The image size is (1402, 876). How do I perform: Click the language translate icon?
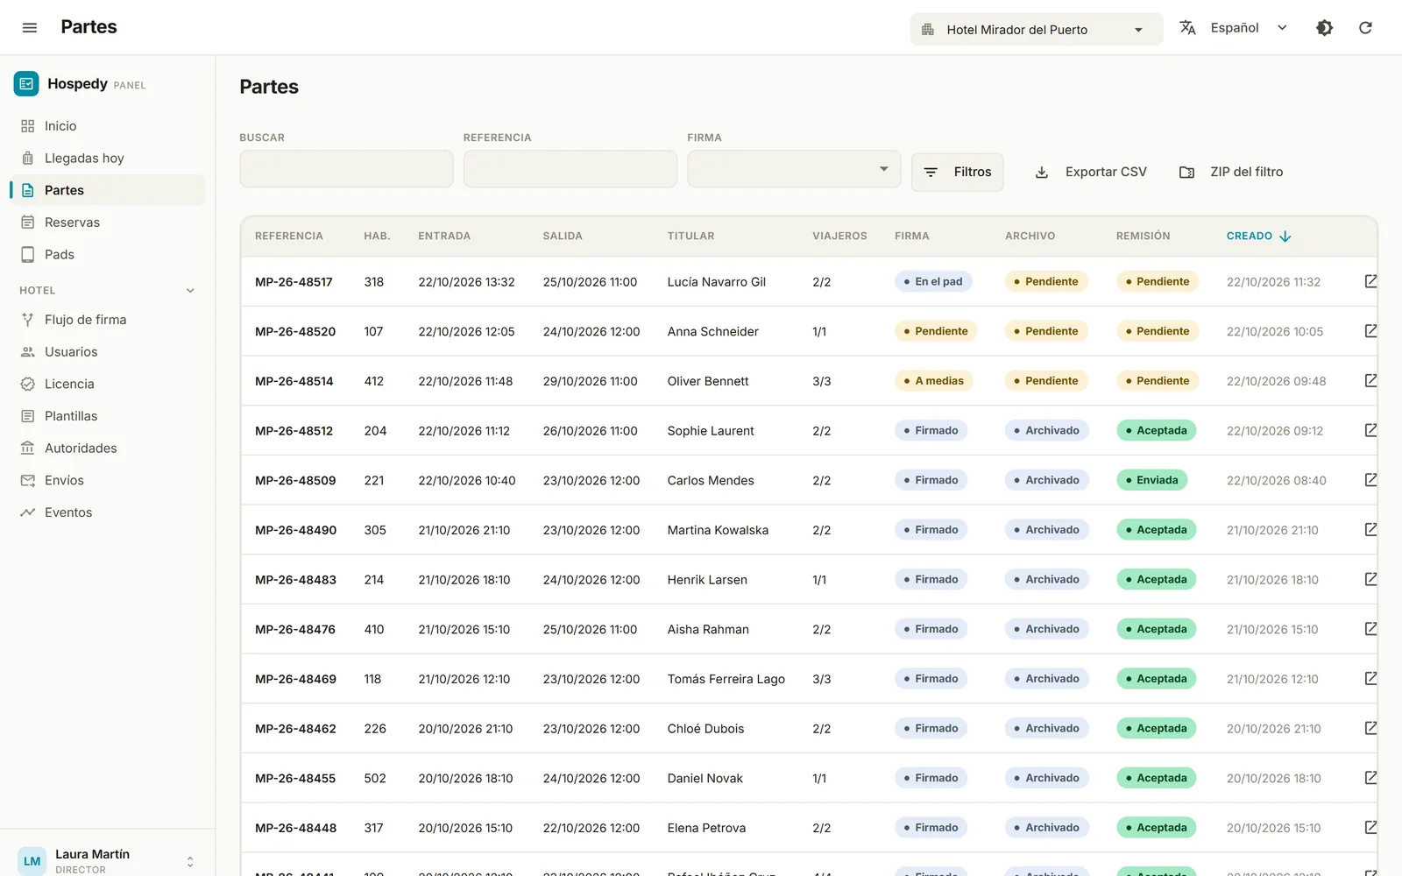tap(1187, 28)
